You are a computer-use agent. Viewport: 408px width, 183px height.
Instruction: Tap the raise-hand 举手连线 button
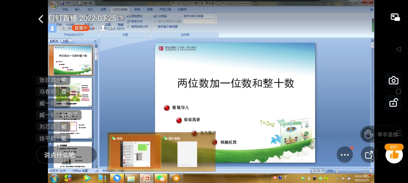click(x=381, y=134)
